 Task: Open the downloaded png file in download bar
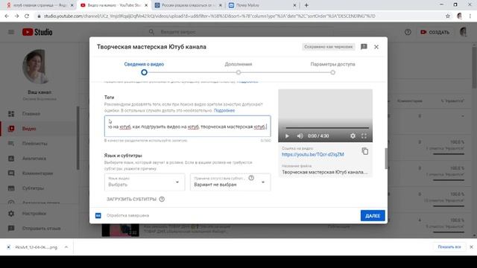(x=36, y=247)
